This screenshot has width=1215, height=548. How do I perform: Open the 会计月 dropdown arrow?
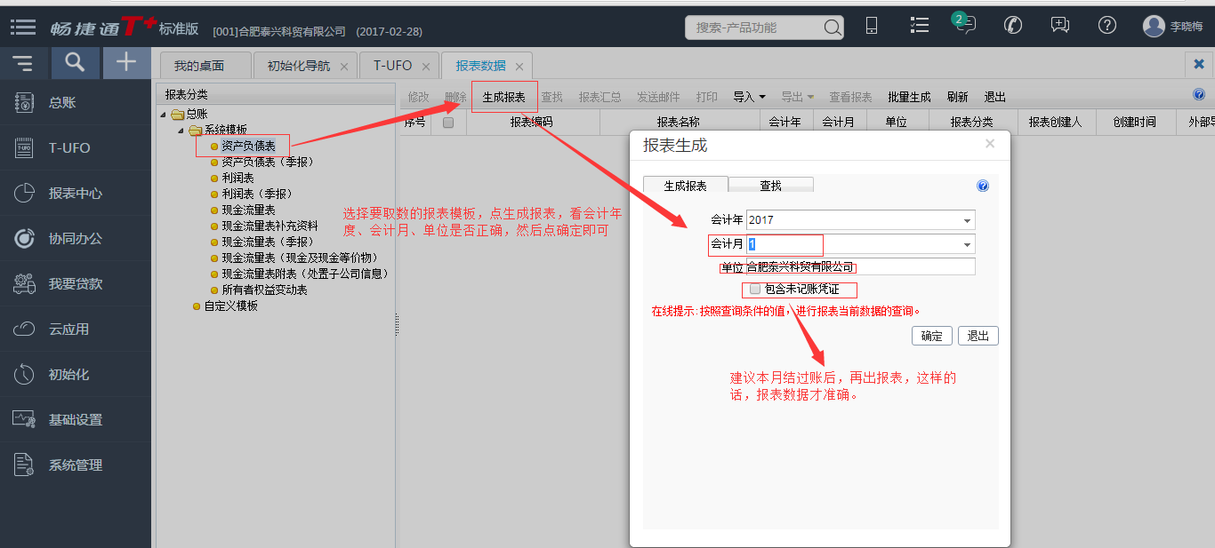967,244
